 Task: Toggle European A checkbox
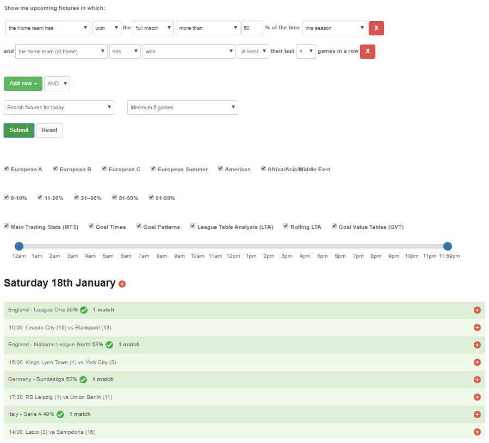[6, 169]
